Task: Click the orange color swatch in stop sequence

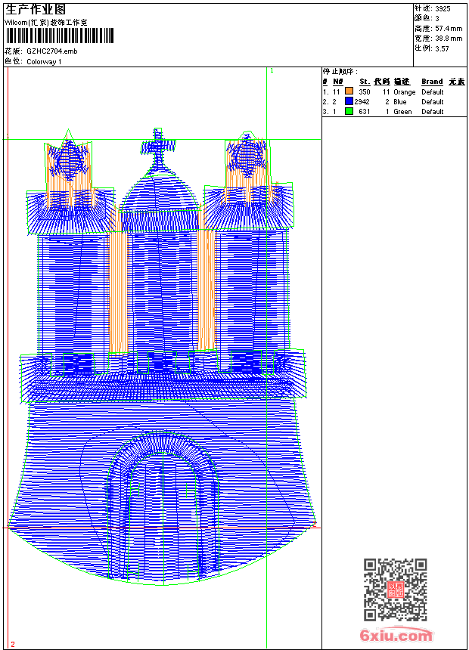Action: (349, 91)
